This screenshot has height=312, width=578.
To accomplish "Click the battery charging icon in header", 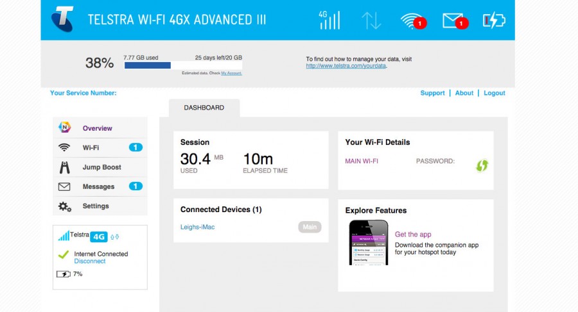I will pos(494,21).
